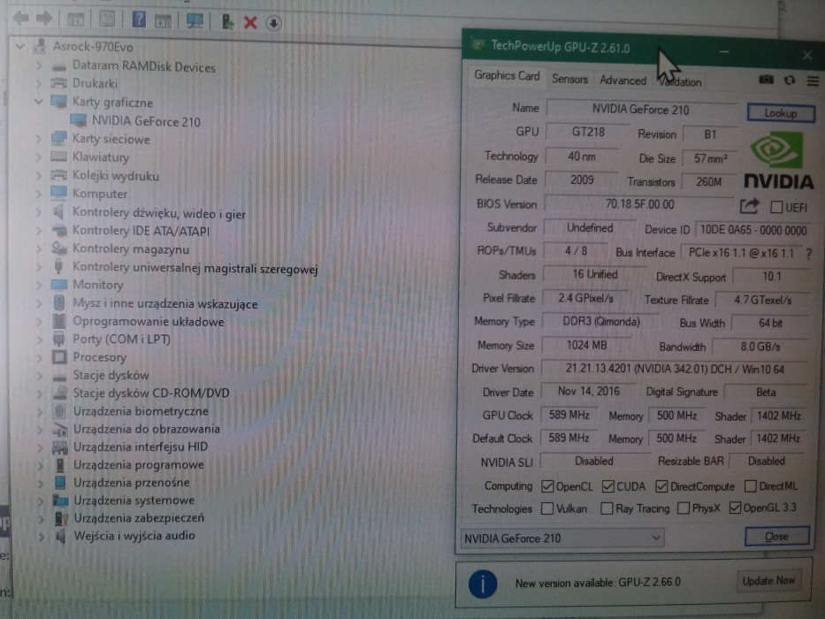Viewport: 825px width, 619px height.
Task: Open the Sensors tab
Action: [569, 79]
